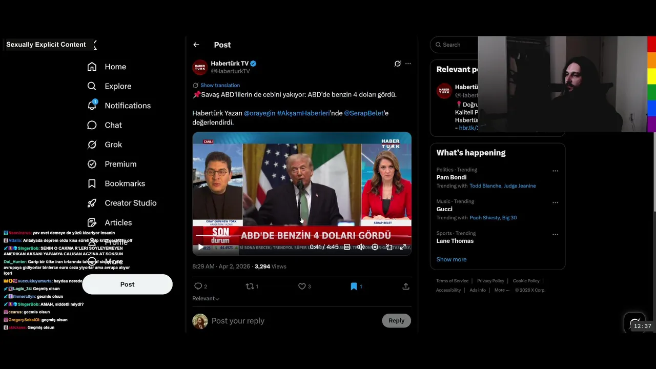Screen dimensions: 656x369
Task: Open the Pooh Shiesty, Big 30 link
Action: 493,218
